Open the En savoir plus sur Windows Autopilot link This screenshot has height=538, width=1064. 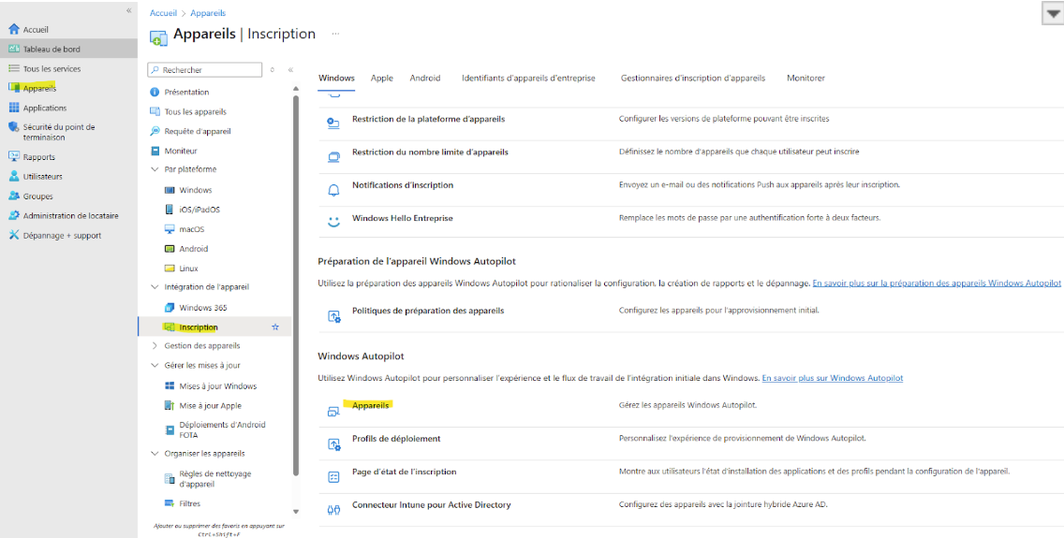832,378
